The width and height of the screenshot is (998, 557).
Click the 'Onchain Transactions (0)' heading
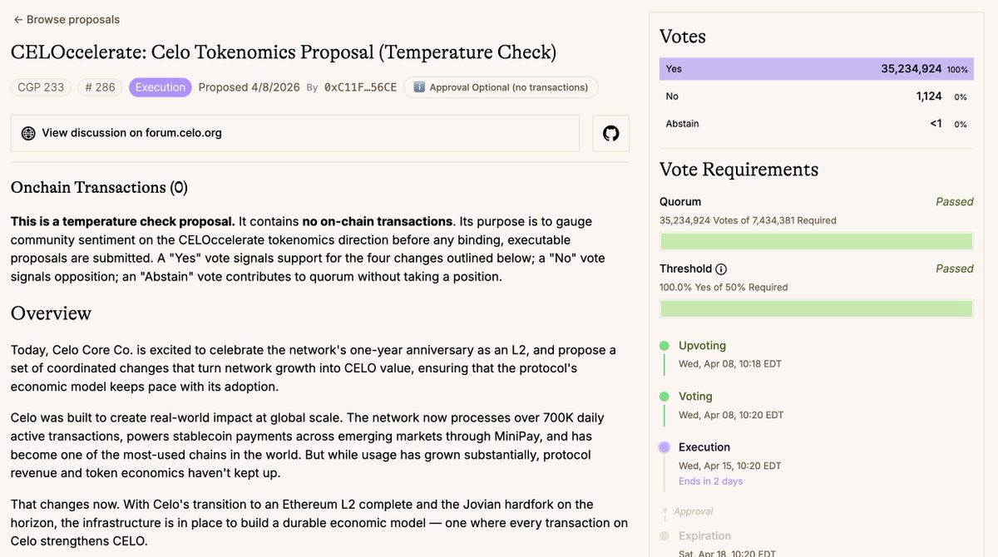(99, 188)
